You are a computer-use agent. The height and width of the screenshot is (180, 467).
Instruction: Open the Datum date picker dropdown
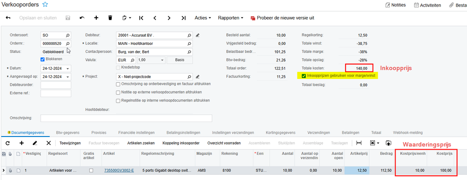pyautogui.click(x=68, y=69)
